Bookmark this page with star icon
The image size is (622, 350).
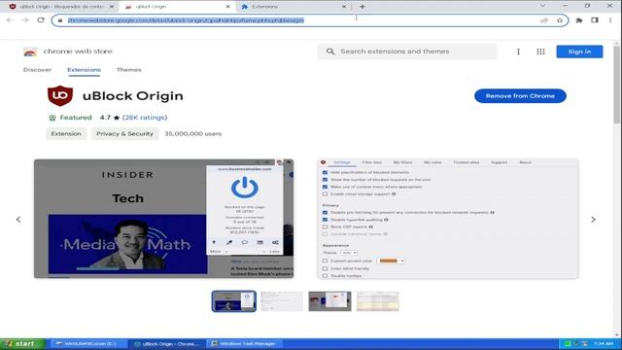click(x=560, y=20)
